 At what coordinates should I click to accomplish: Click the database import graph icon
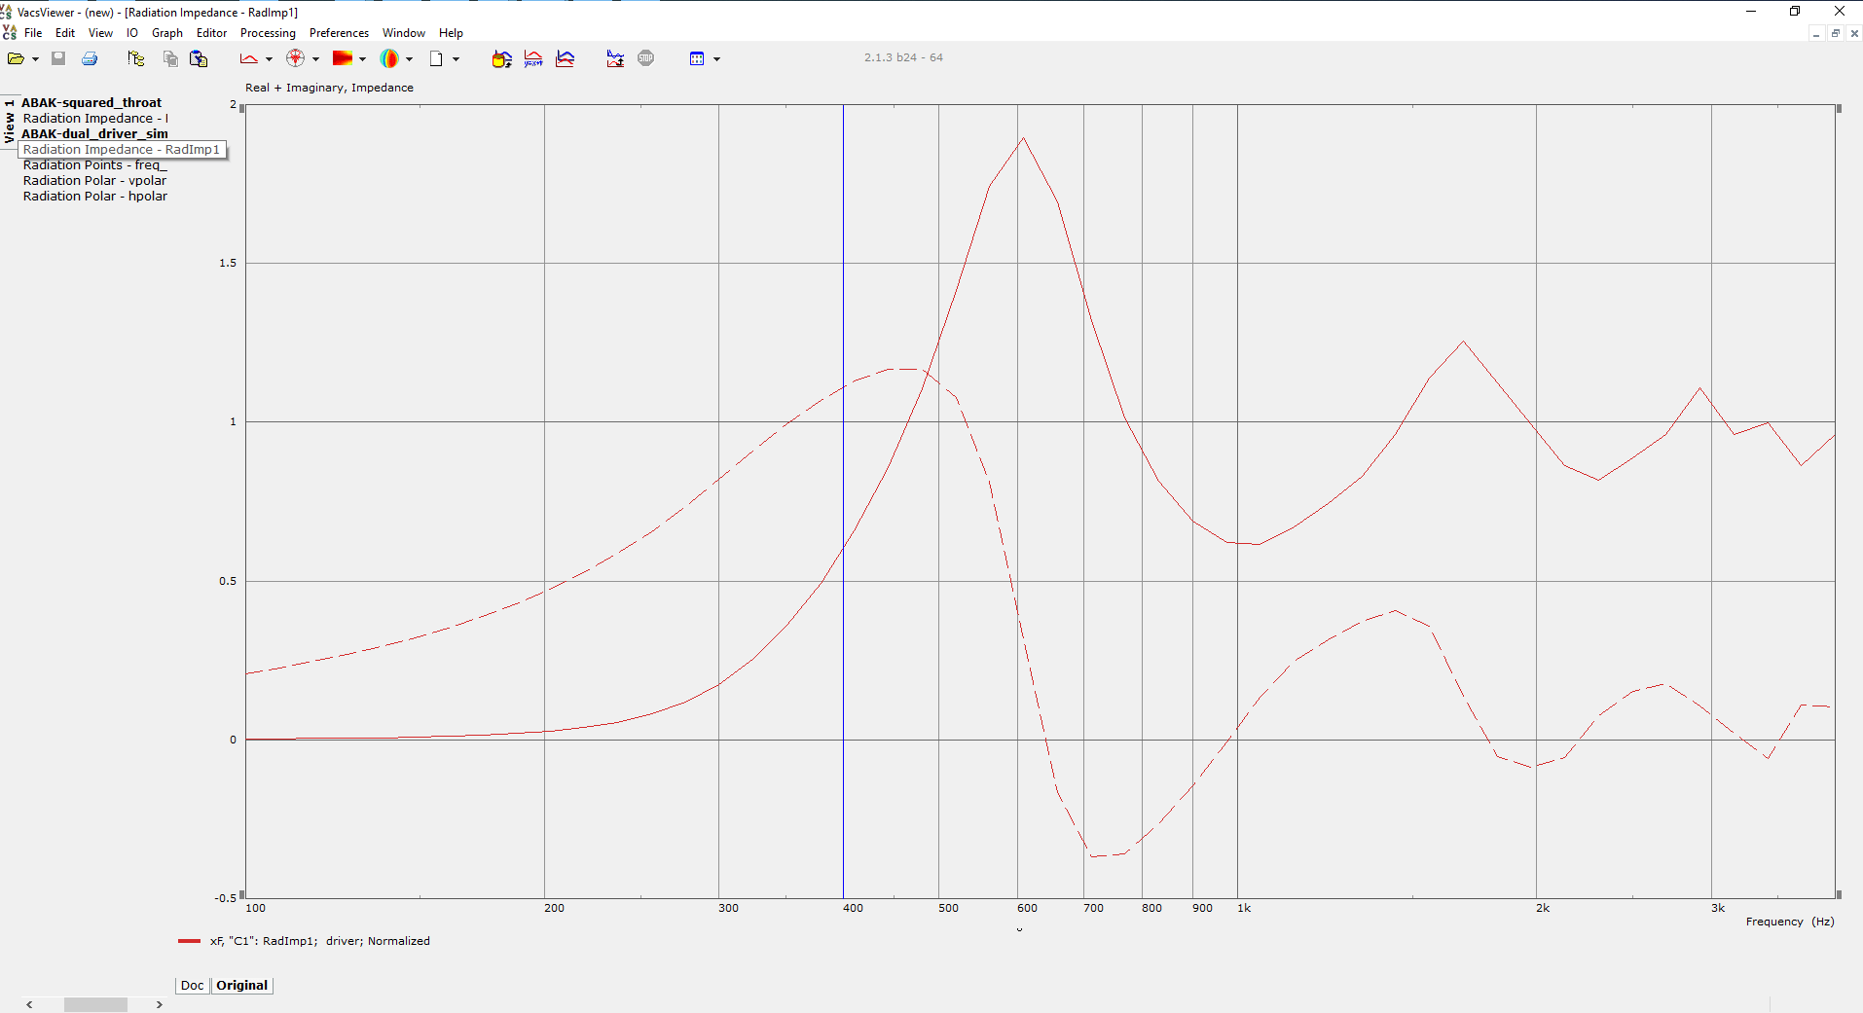[501, 59]
